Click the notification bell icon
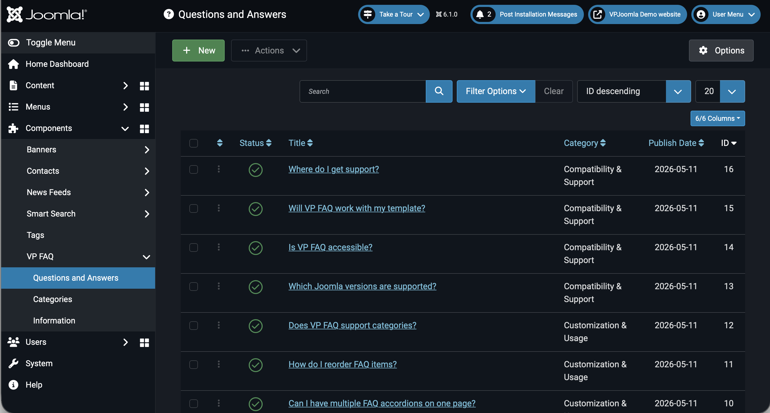Image resolution: width=770 pixels, height=413 pixels. coord(480,14)
